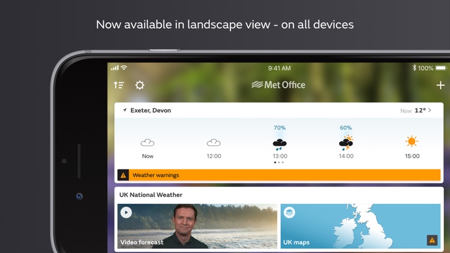Tap the warning triangle in the orange banner
Image resolution: width=450 pixels, height=253 pixels.
coord(123,175)
